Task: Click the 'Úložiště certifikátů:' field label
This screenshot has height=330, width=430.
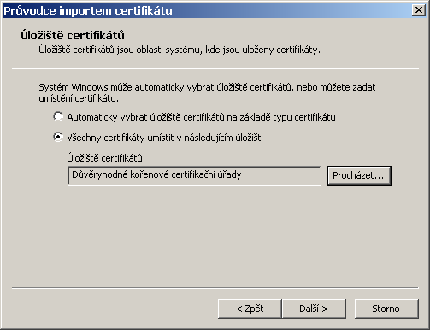Action: pos(106,158)
